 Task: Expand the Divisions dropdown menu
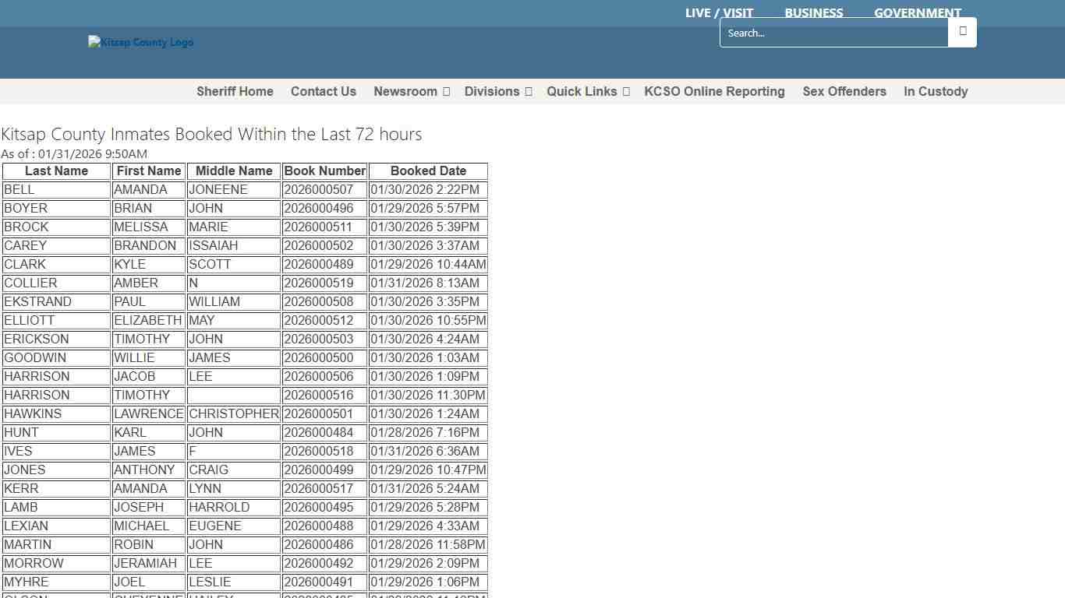point(497,91)
